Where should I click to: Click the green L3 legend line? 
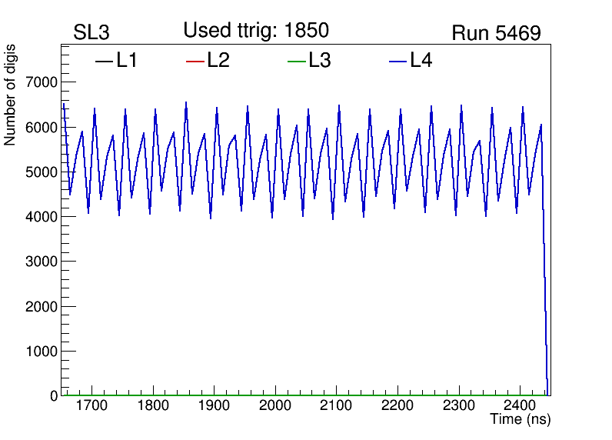tap(296, 62)
